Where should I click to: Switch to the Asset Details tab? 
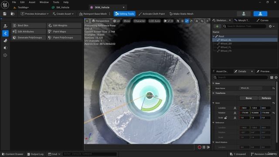point(221,72)
